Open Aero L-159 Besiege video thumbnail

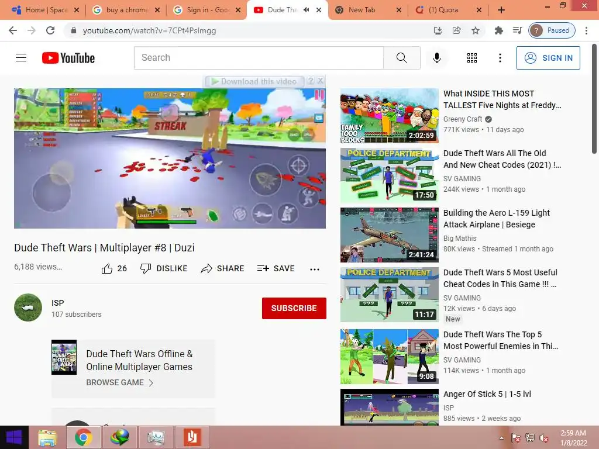coord(389,235)
